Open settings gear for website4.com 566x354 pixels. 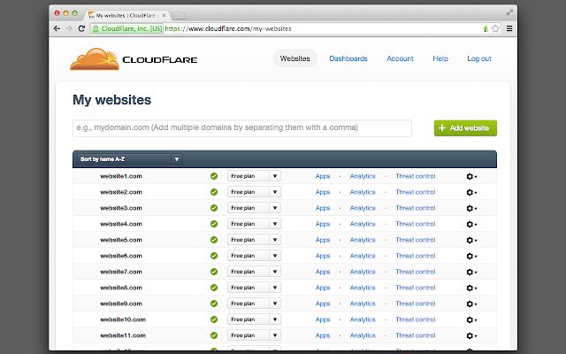pos(471,224)
